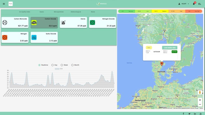
Task: Open the EL language selector
Action: click(x=200, y=4)
